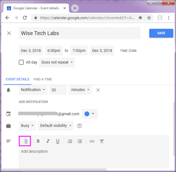Open the visibility help question mark

[x=80, y=126]
